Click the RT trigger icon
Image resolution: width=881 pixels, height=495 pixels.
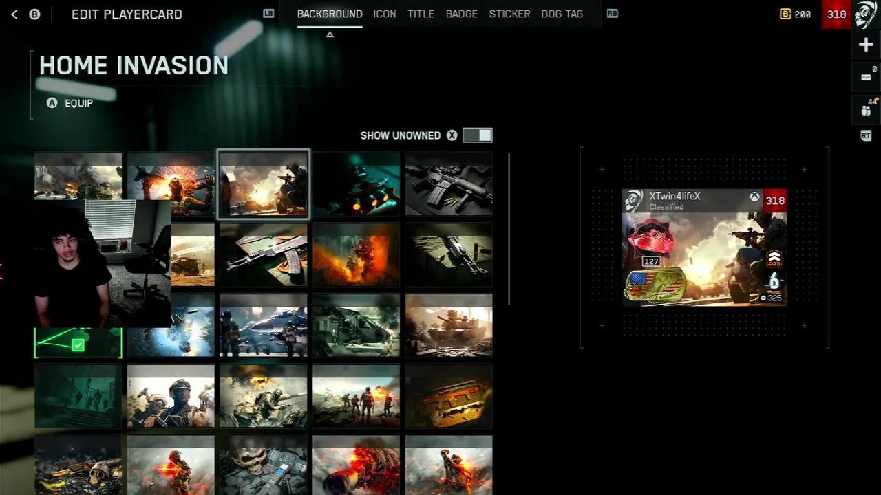point(866,136)
